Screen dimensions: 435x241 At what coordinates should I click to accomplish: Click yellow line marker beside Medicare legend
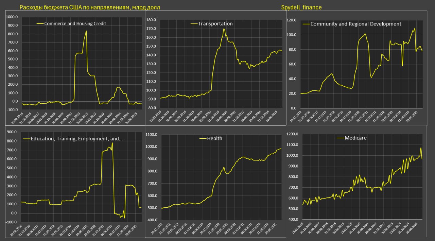point(341,138)
